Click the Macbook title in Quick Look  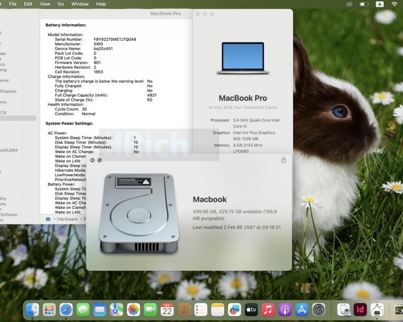[x=210, y=200]
